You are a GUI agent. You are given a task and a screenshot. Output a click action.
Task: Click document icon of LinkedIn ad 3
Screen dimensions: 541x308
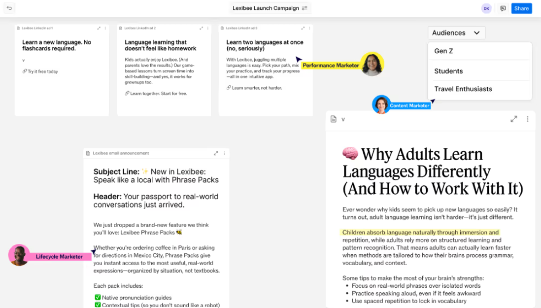click(222, 28)
